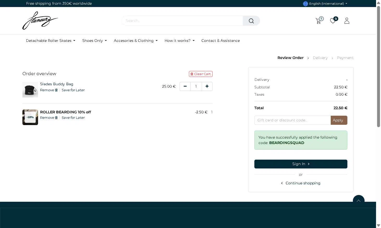The image size is (381, 228).
Task: Click the quantity field of Slades Buddy Bag
Action: (196, 86)
